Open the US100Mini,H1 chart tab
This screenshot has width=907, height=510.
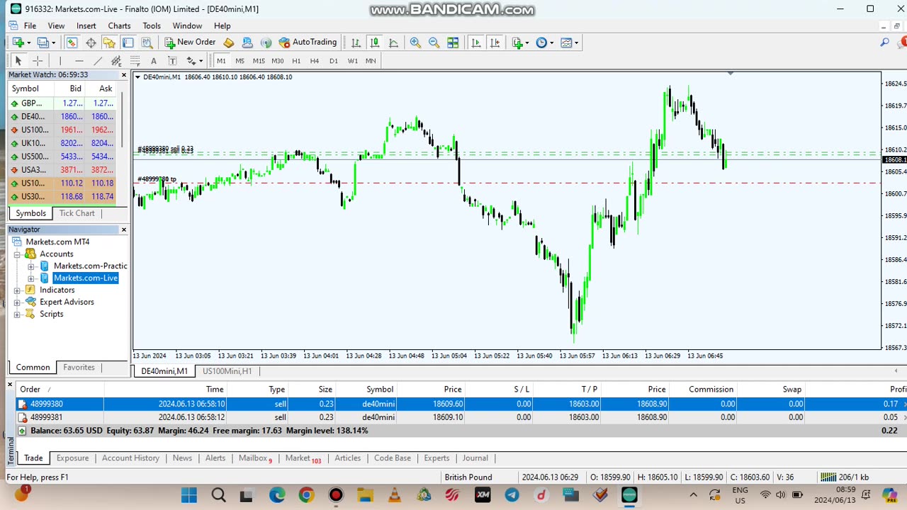pyautogui.click(x=227, y=371)
